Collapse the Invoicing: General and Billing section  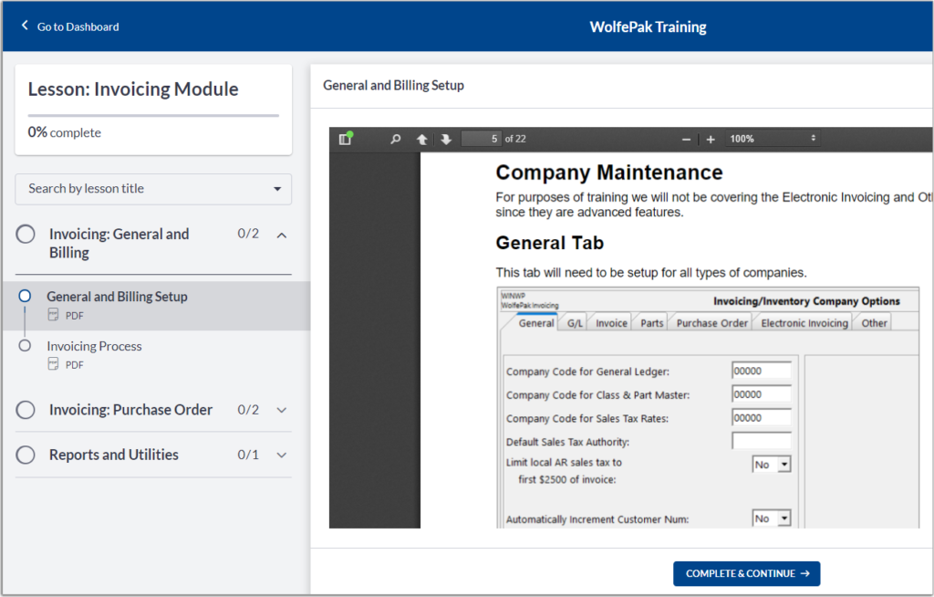282,234
